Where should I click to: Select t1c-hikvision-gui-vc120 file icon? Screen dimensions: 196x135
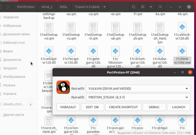click(x=116, y=51)
